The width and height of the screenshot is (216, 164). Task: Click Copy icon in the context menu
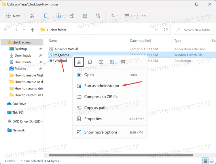(90, 62)
